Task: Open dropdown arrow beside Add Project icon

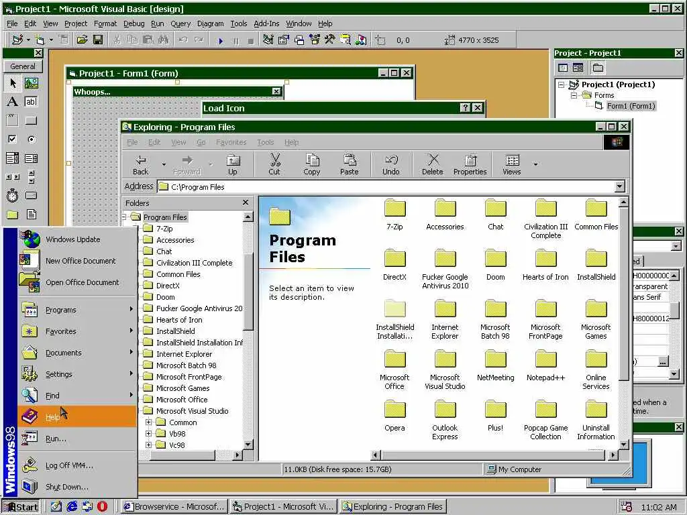Action: pos(28,40)
